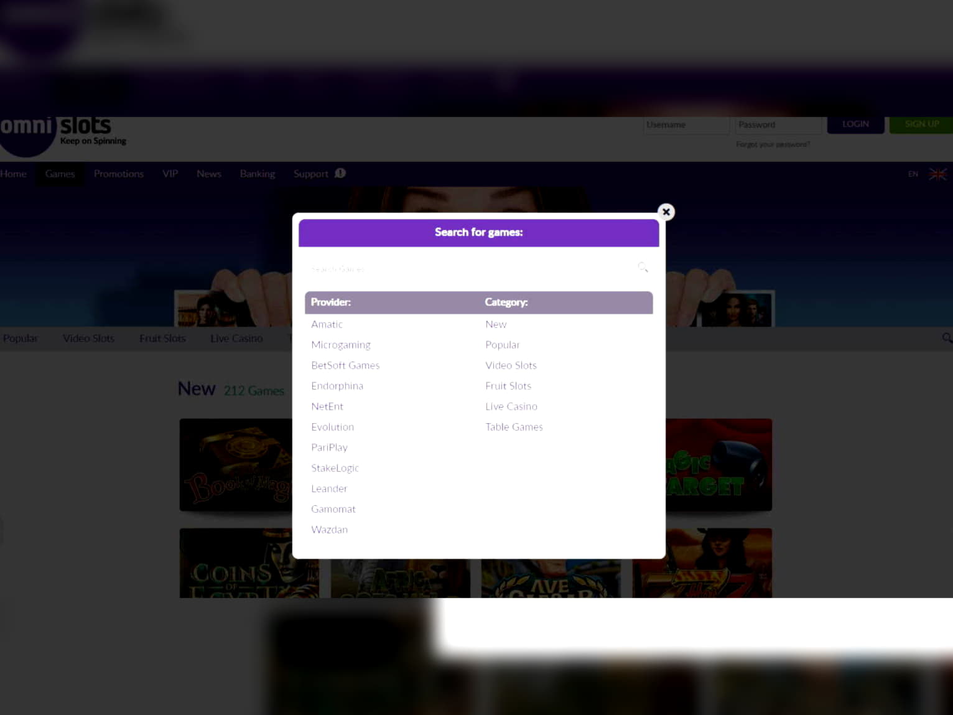Select NetEnt provider
This screenshot has height=715, width=953.
(x=327, y=406)
